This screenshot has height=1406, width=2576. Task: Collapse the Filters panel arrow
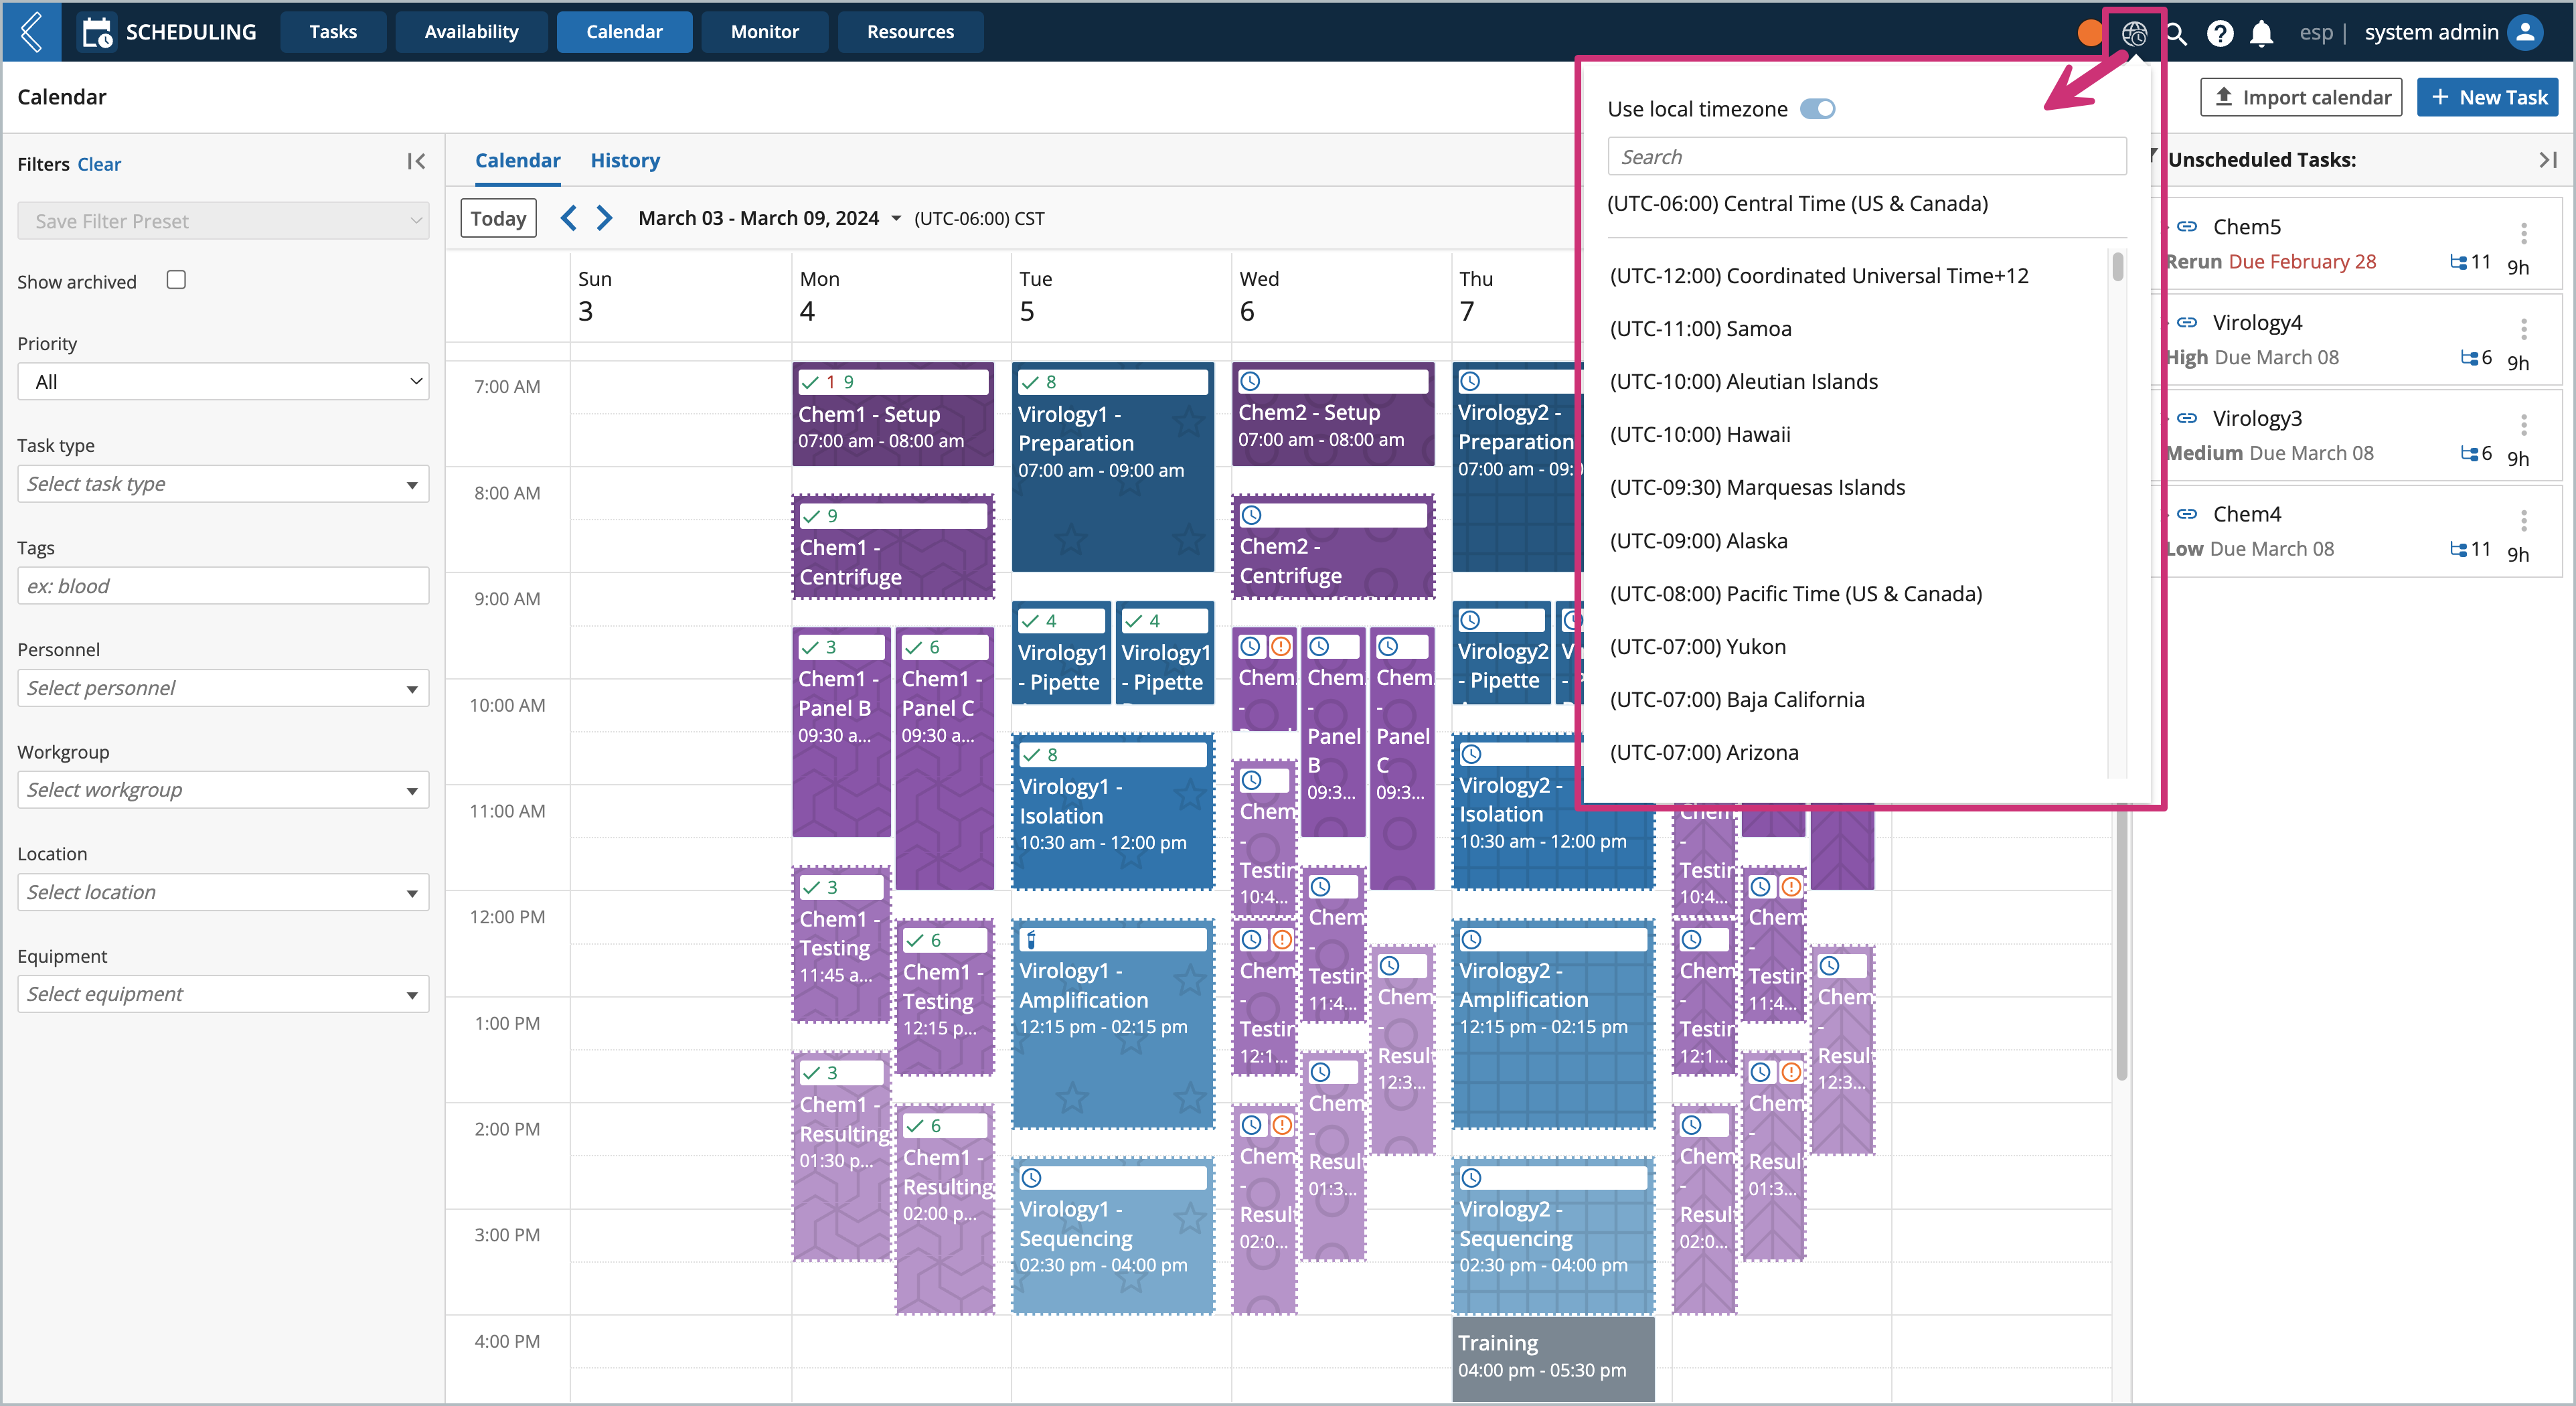pos(416,162)
